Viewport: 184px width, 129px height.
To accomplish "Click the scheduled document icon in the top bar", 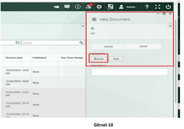I will (110, 7).
